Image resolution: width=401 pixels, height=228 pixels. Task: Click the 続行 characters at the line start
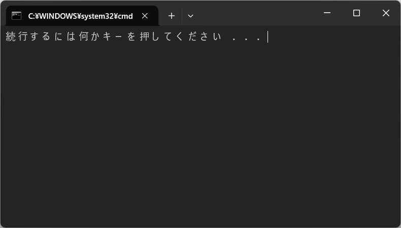point(17,37)
